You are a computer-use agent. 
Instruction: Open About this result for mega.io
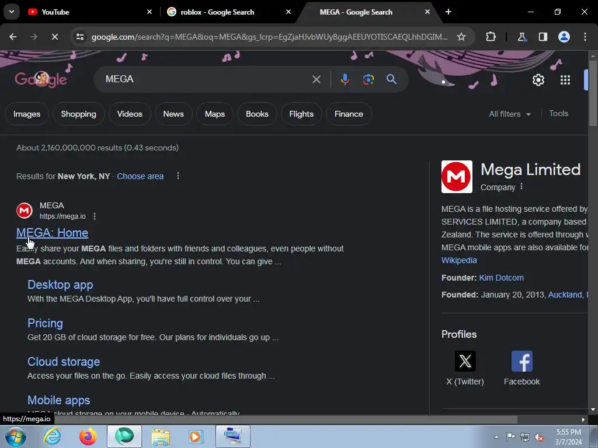pyautogui.click(x=95, y=216)
